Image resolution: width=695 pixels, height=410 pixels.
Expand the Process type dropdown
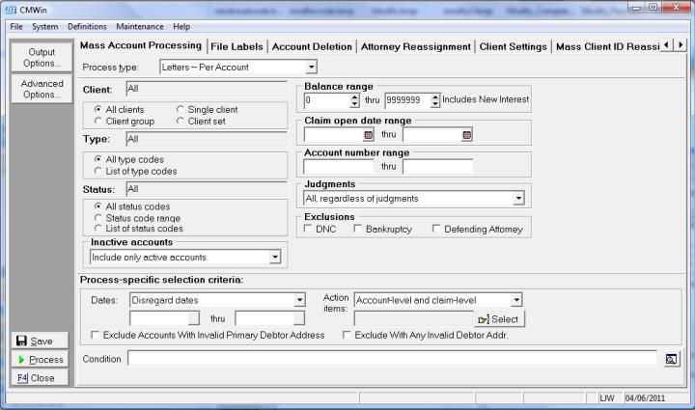pyautogui.click(x=311, y=67)
